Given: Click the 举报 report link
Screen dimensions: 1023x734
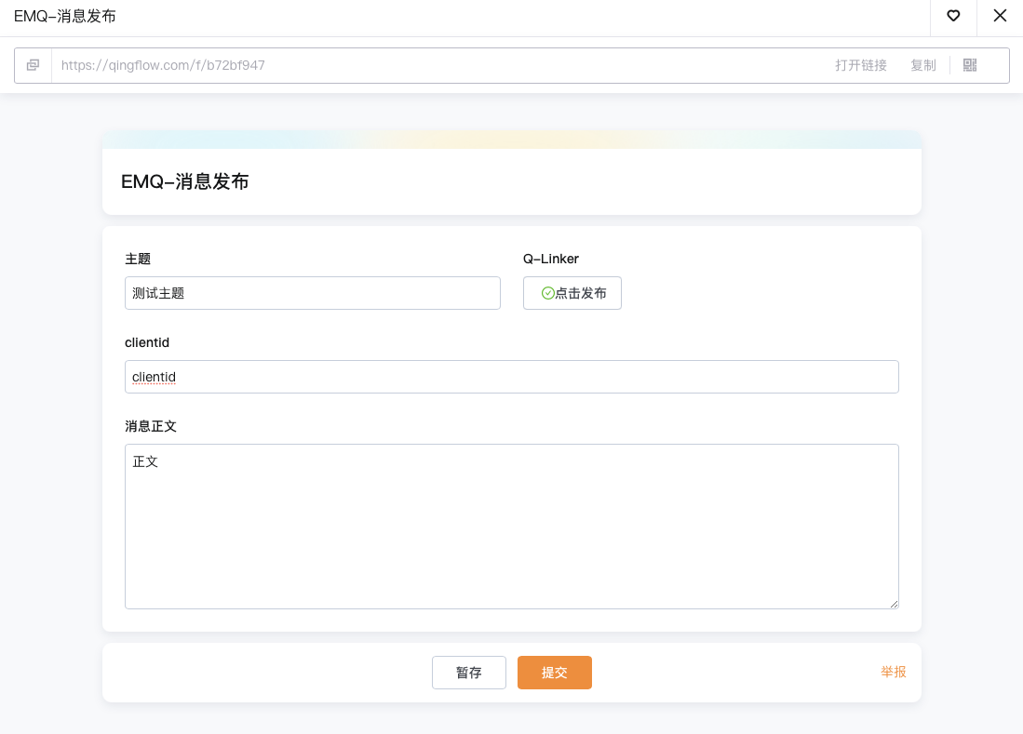Looking at the screenshot, I should [x=894, y=672].
